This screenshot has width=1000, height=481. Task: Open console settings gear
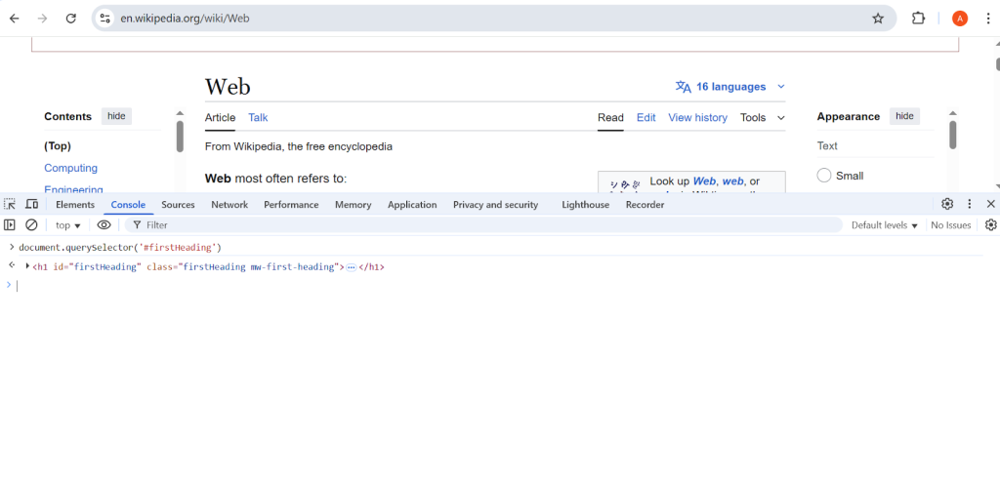pyautogui.click(x=990, y=225)
